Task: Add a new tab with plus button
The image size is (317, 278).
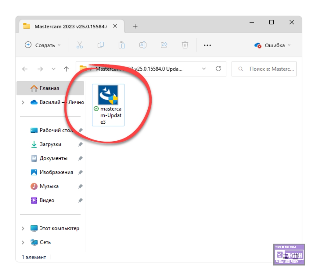Action: tap(135, 26)
